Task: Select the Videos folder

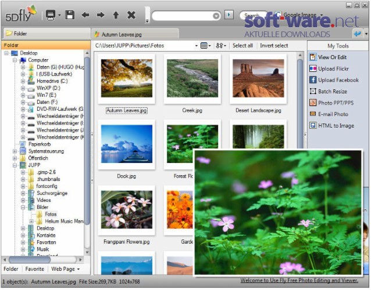Action: [x=44, y=200]
